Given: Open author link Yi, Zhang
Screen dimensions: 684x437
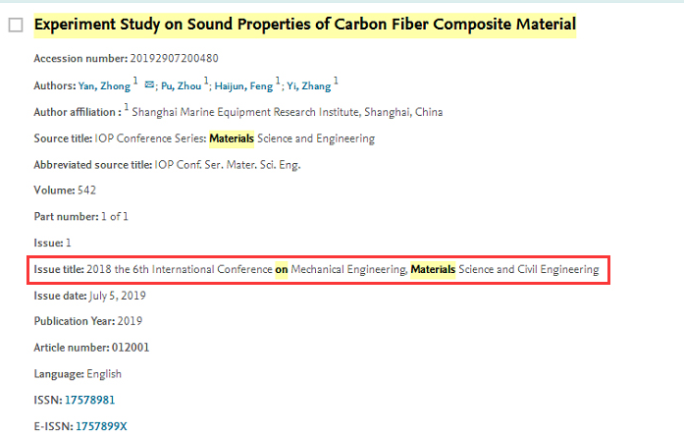Looking at the screenshot, I should pos(309,86).
